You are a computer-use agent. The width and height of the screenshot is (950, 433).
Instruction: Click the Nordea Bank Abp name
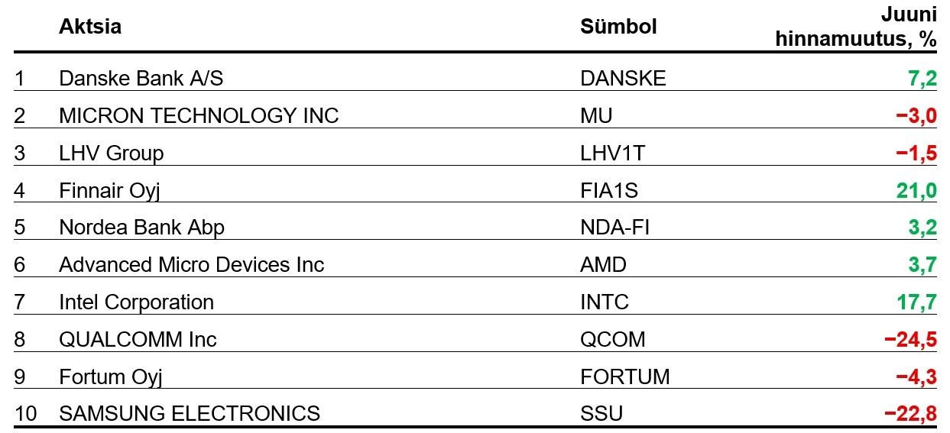(142, 228)
